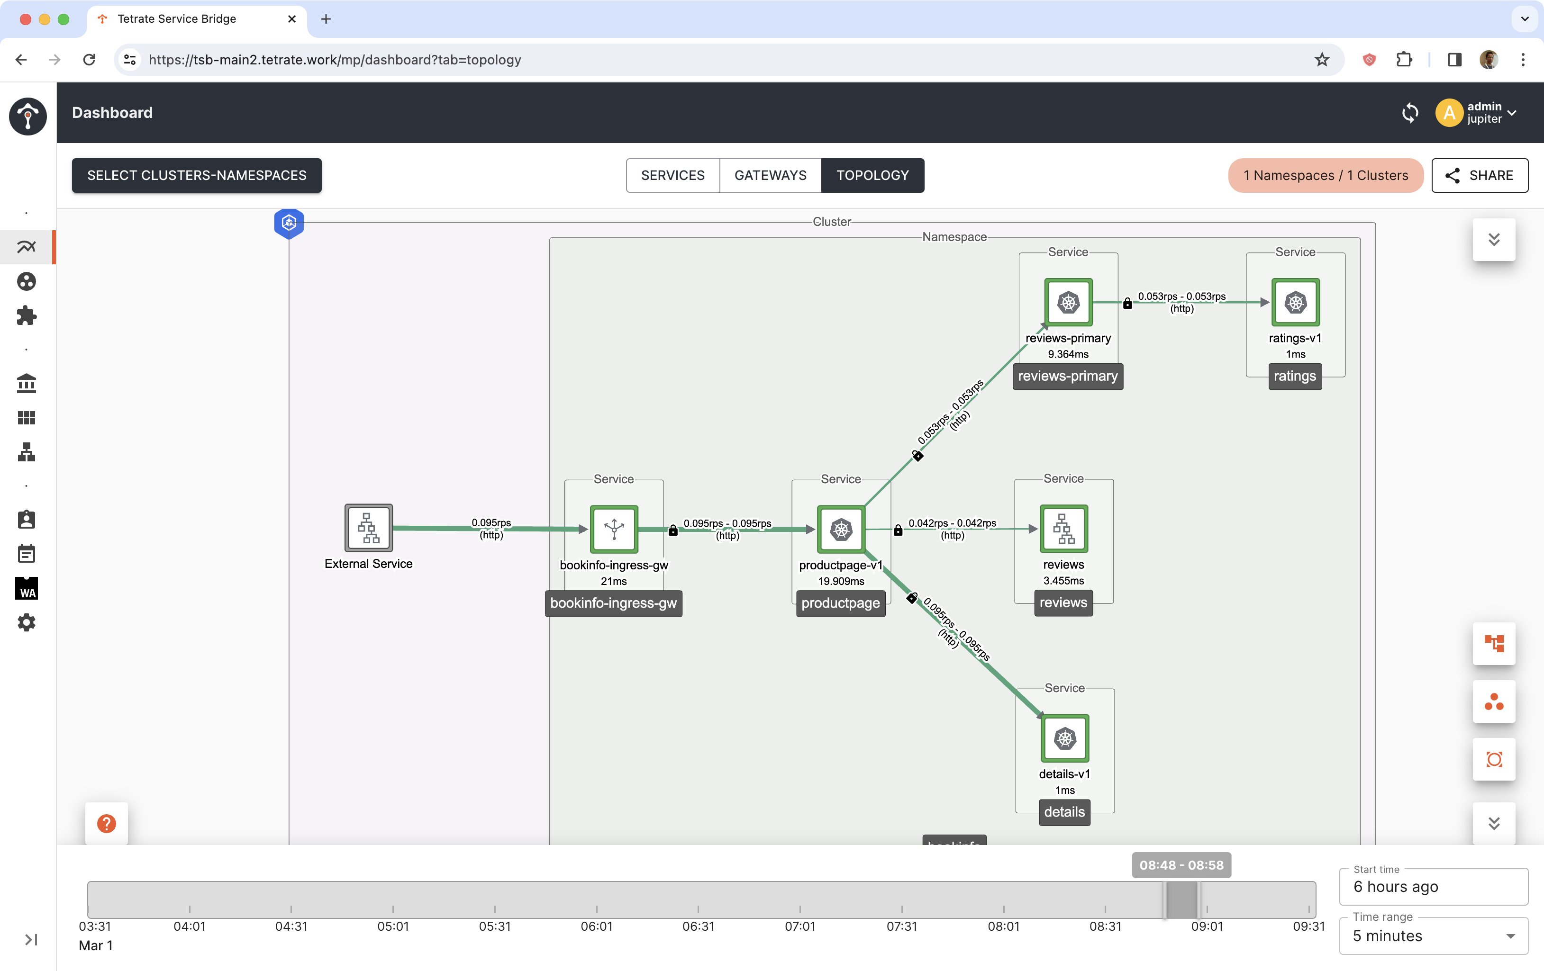Open the bank building organization icon
The width and height of the screenshot is (1544, 971).
(x=26, y=383)
